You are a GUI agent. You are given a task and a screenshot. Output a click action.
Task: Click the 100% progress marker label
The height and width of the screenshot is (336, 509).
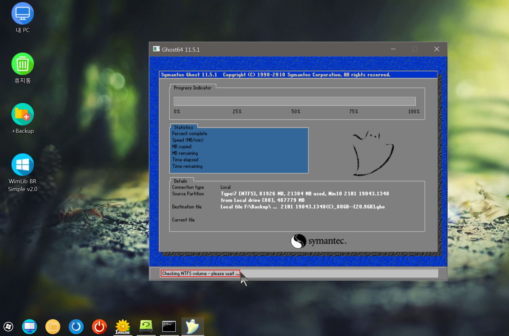click(x=414, y=111)
